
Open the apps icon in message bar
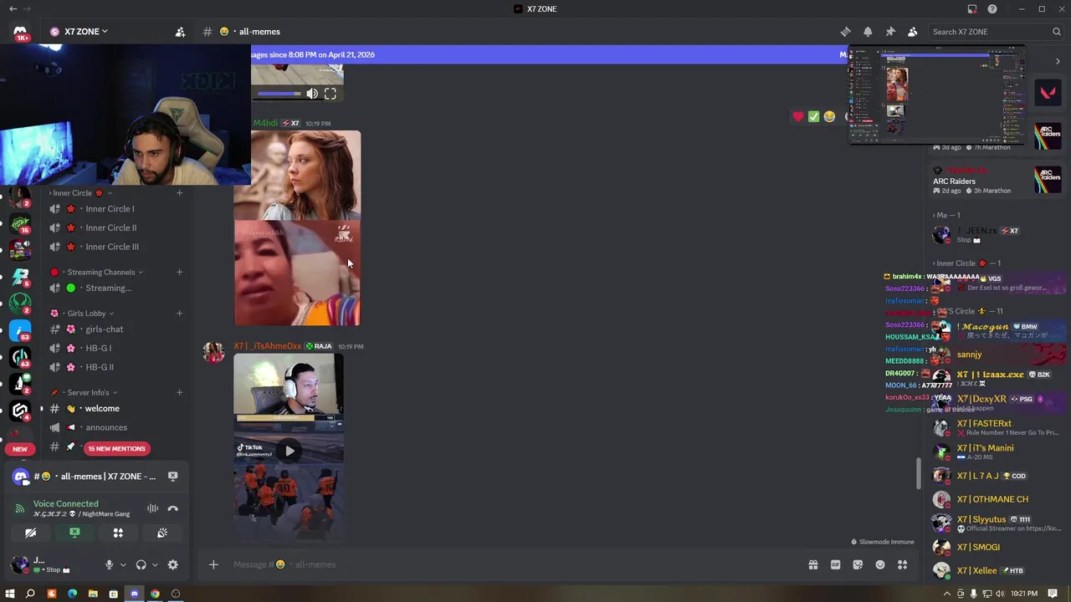pyautogui.click(x=902, y=565)
